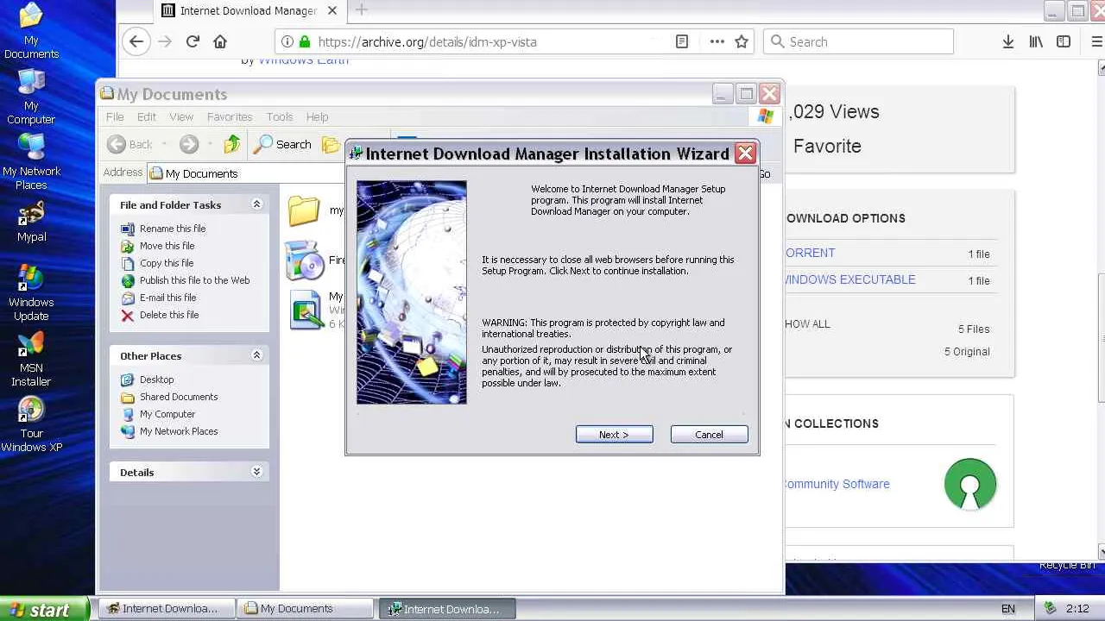The width and height of the screenshot is (1105, 621).
Task: Close the Installation Wizard dialog
Action: pos(746,154)
